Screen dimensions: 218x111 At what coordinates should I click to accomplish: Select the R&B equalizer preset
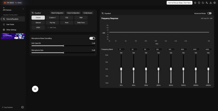tap(81, 17)
